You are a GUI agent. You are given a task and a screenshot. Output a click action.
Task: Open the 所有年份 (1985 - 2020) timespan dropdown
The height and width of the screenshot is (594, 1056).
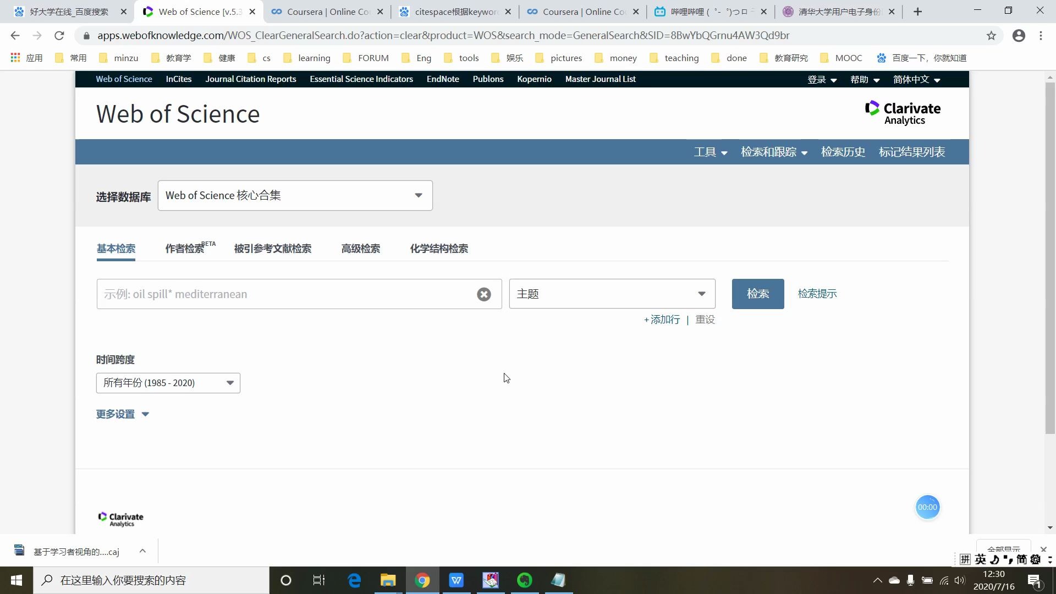(x=168, y=383)
